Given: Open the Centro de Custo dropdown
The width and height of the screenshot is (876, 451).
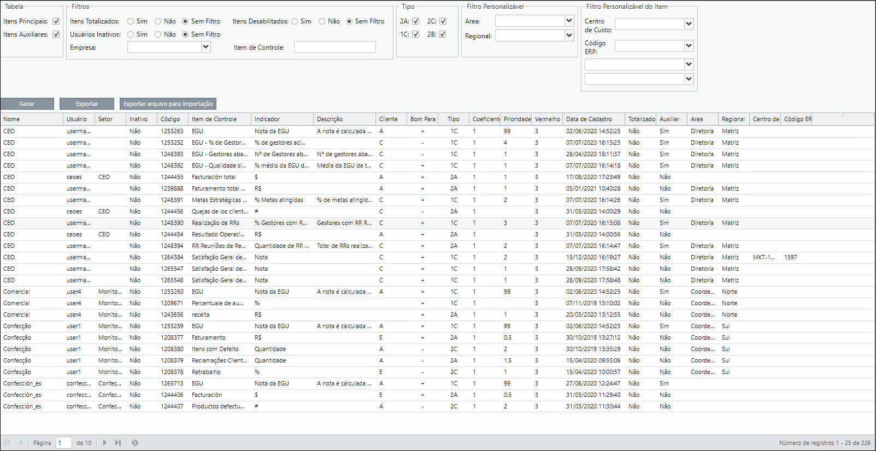Looking at the screenshot, I should tap(689, 24).
